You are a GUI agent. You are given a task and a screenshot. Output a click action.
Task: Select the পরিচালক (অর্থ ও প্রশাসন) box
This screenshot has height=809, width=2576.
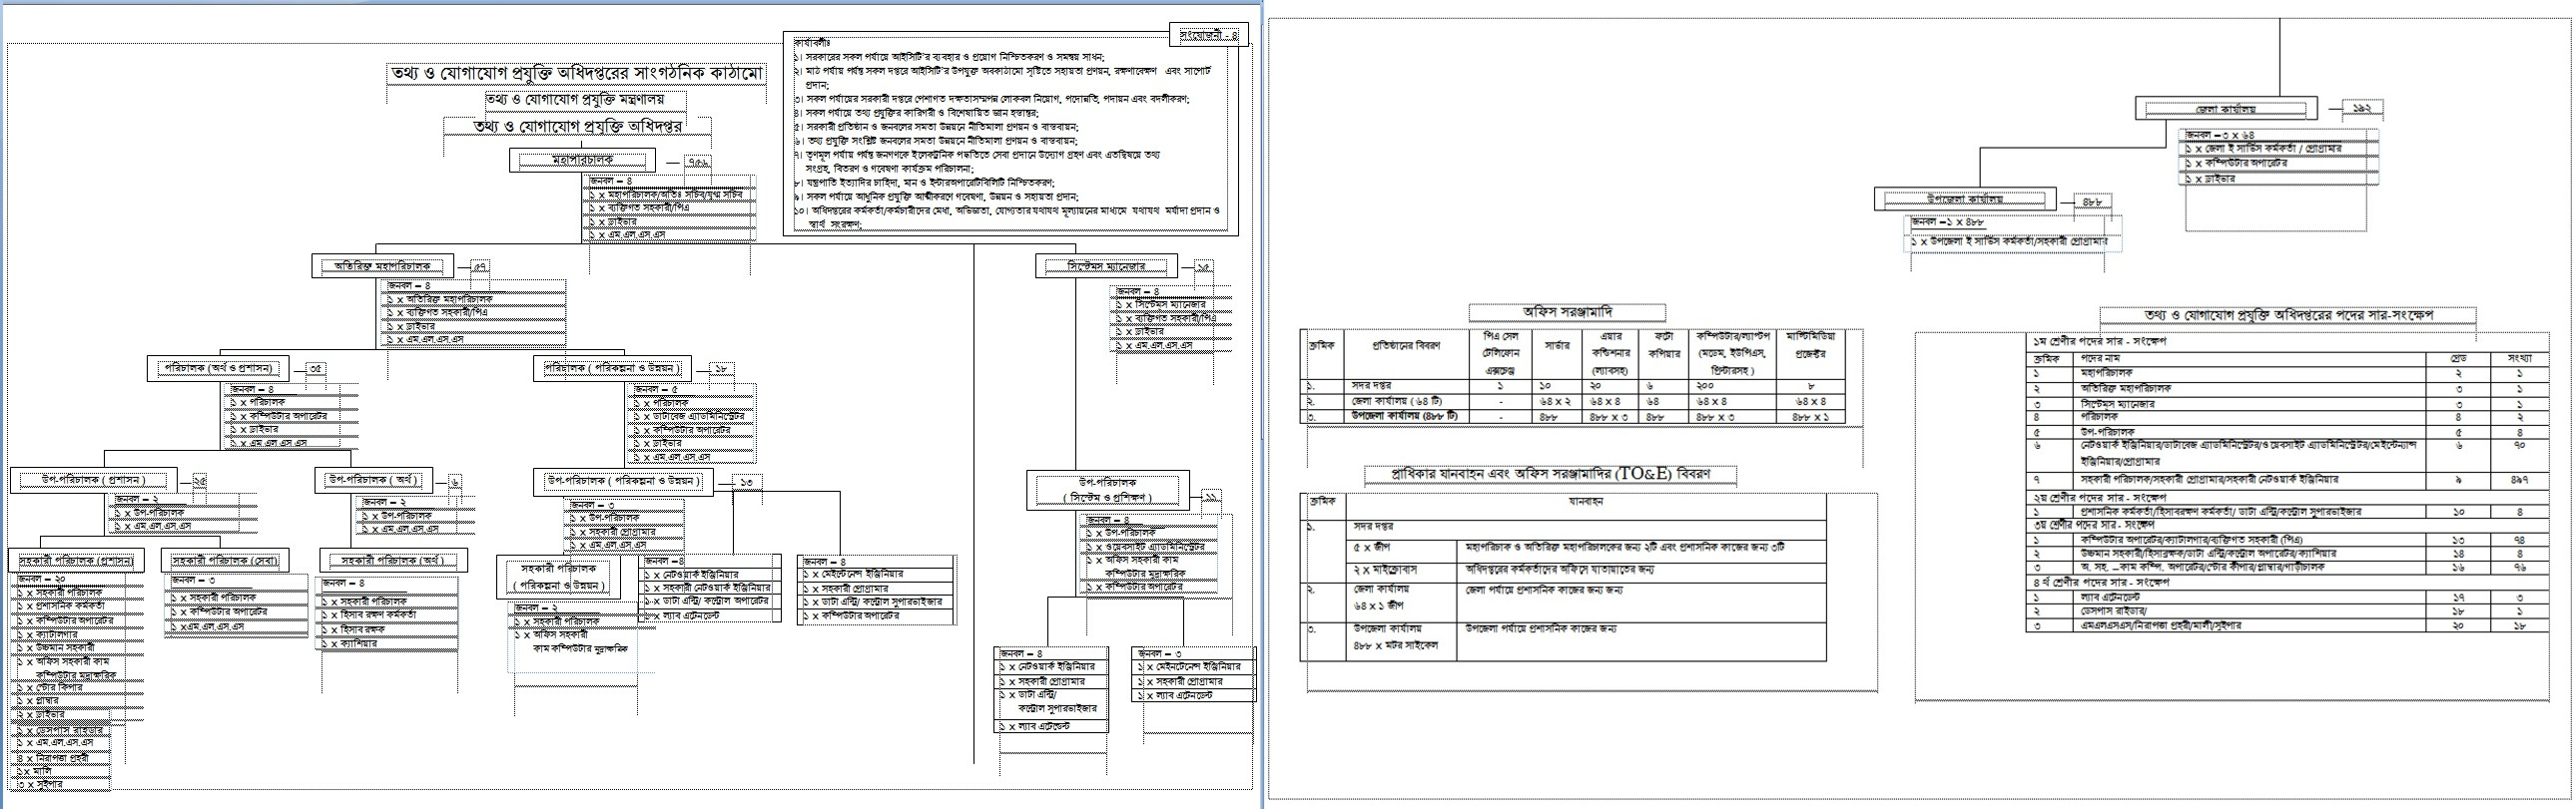click(x=218, y=368)
